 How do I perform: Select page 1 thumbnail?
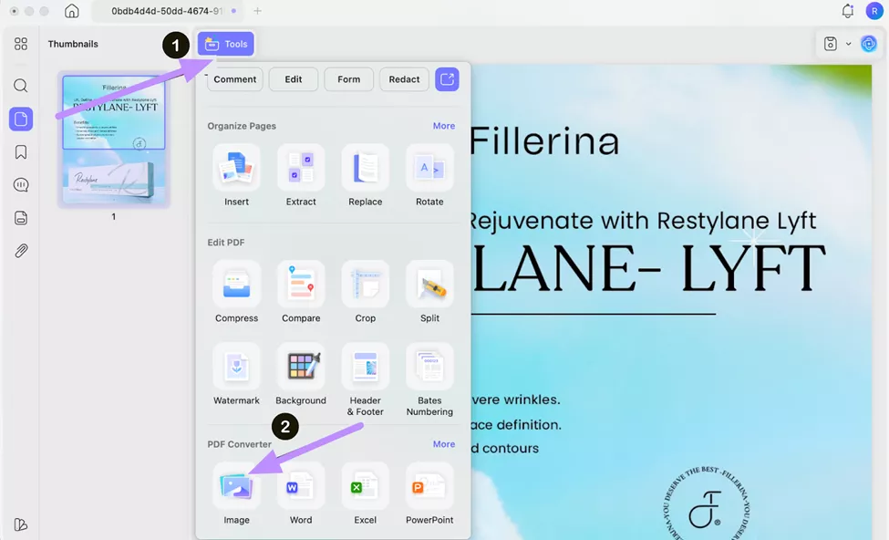point(114,140)
